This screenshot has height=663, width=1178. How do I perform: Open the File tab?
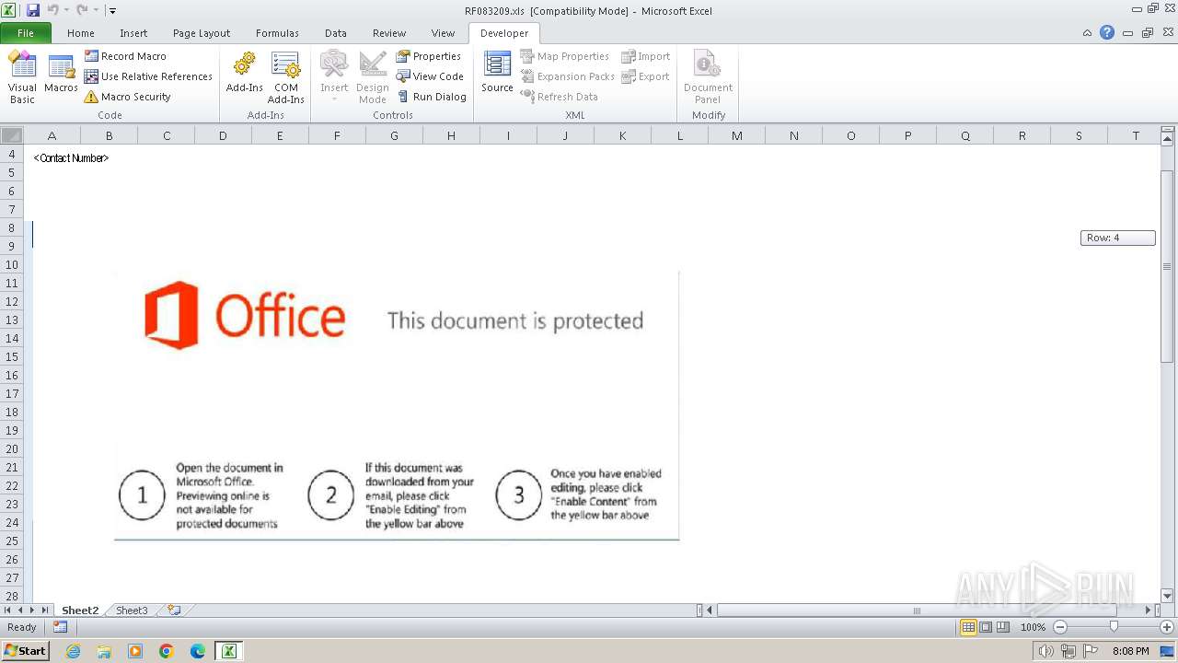click(26, 33)
